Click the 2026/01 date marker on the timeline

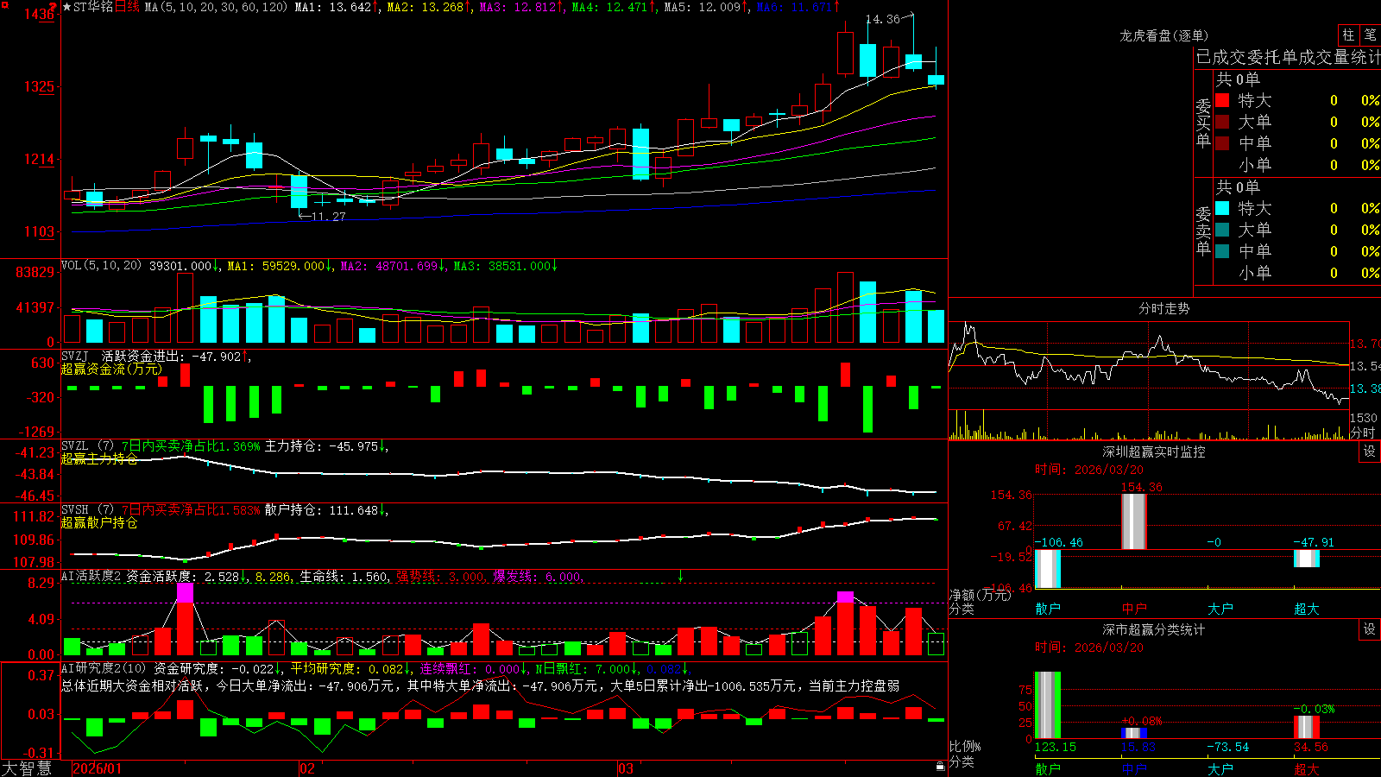click(98, 768)
